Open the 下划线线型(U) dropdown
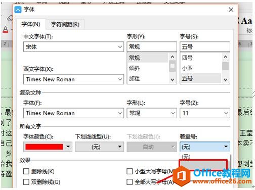Image resolution: width=255 pixels, height=190 pixels. (99, 147)
